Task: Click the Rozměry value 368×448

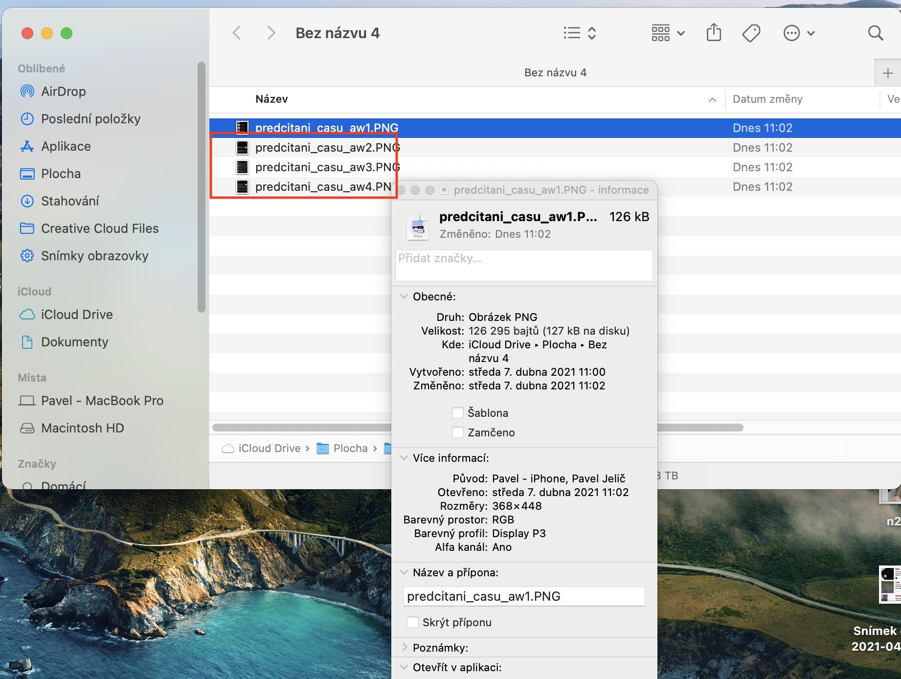Action: [x=517, y=506]
